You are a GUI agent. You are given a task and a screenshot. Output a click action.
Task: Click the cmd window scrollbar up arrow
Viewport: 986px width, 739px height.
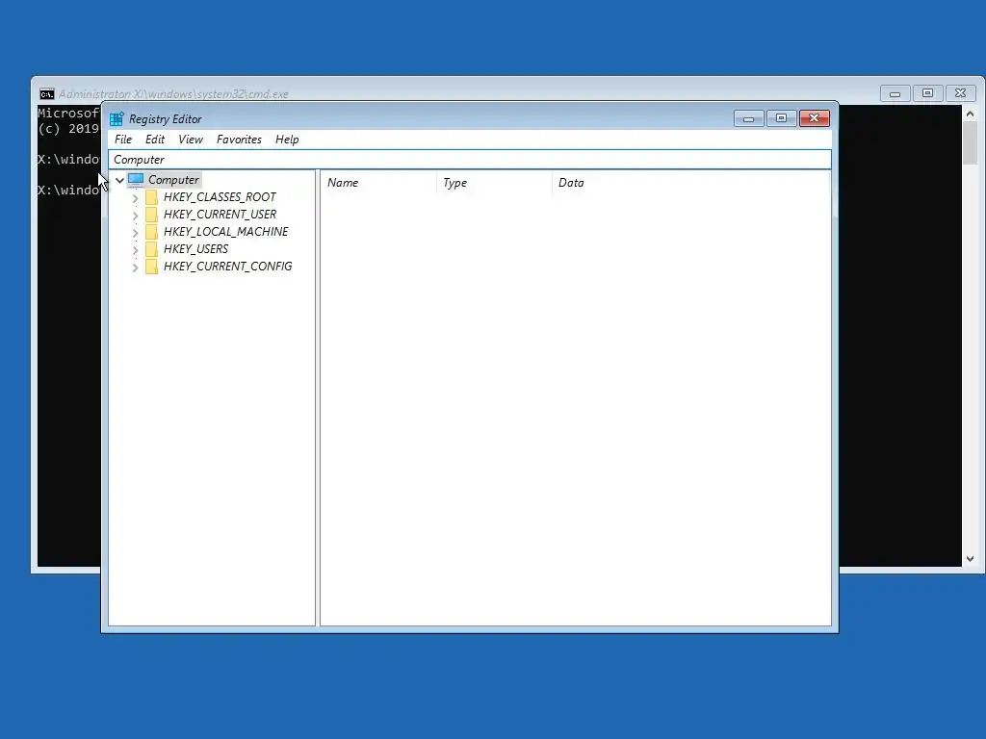[x=970, y=114]
